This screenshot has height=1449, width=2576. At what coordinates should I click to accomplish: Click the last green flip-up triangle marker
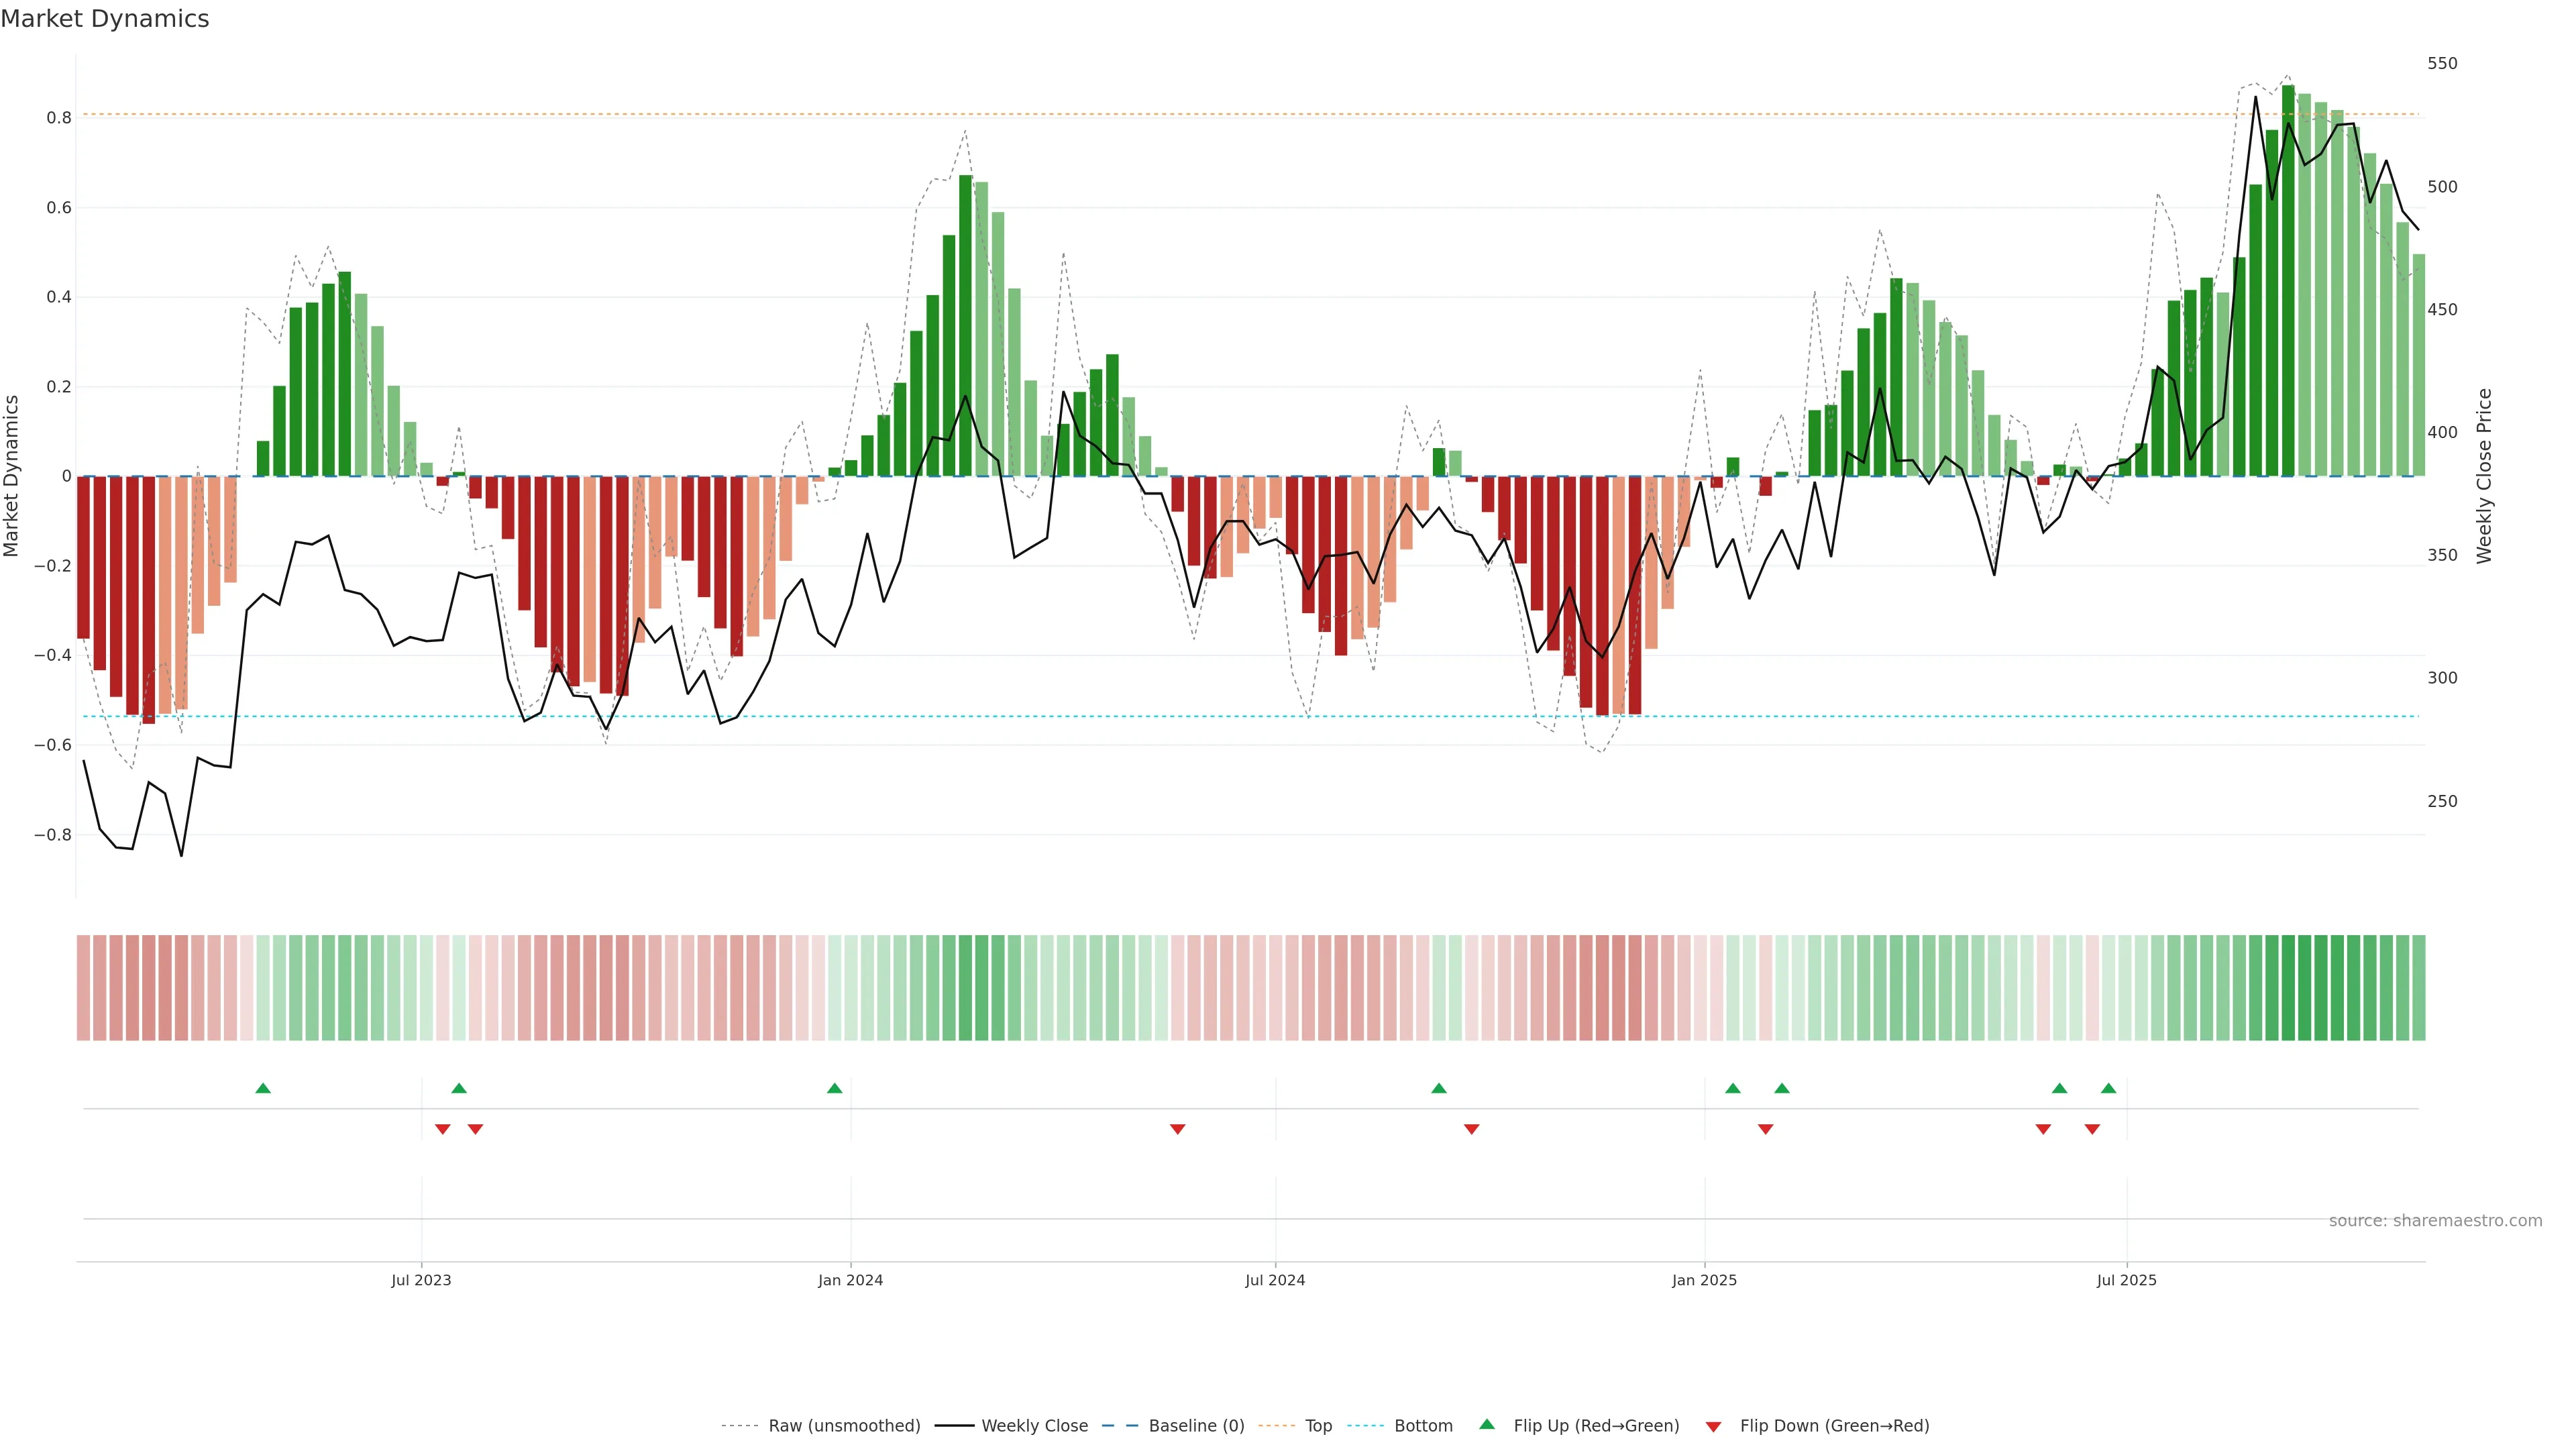(x=2108, y=1088)
